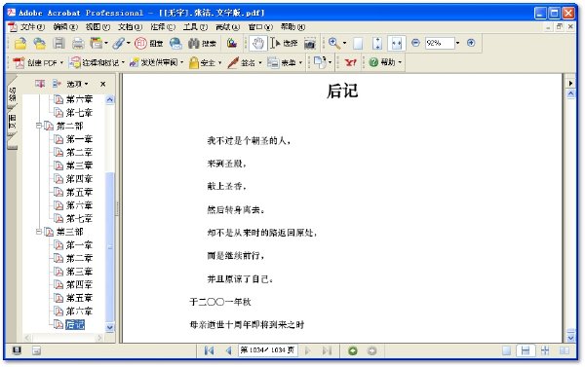Image resolution: width=585 pixels, height=367 pixels.
Task: Open the 创建 PDF dropdown
Action: [x=38, y=62]
